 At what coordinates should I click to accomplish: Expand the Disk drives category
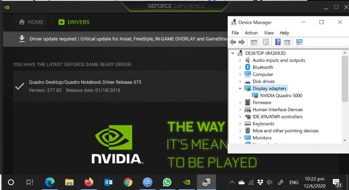240,82
